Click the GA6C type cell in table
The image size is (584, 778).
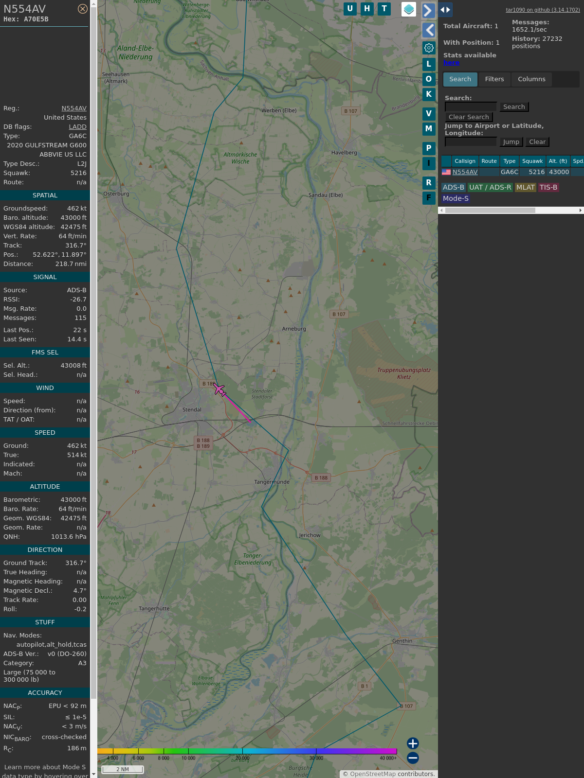pos(509,172)
